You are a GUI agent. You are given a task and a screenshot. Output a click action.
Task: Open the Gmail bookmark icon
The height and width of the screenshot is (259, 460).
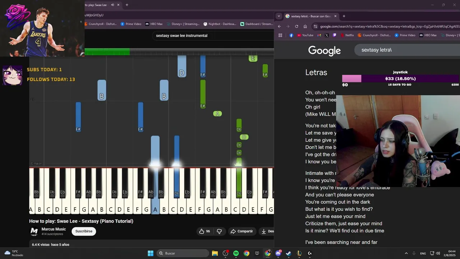click(x=319, y=35)
